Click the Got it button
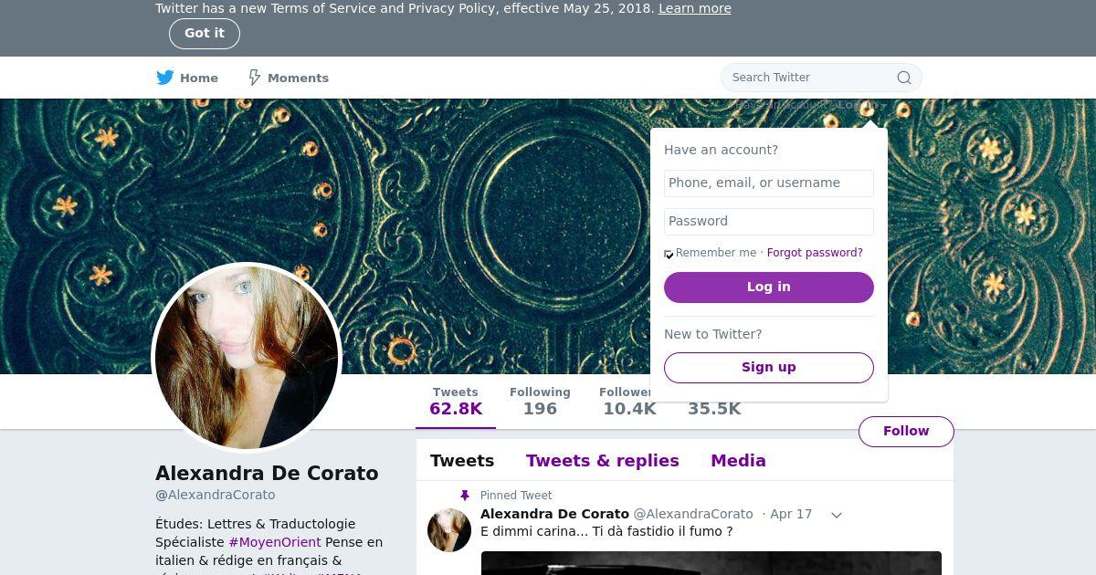The width and height of the screenshot is (1096, 575). [x=205, y=34]
